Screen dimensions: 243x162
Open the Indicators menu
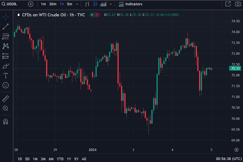[x=130, y=4]
